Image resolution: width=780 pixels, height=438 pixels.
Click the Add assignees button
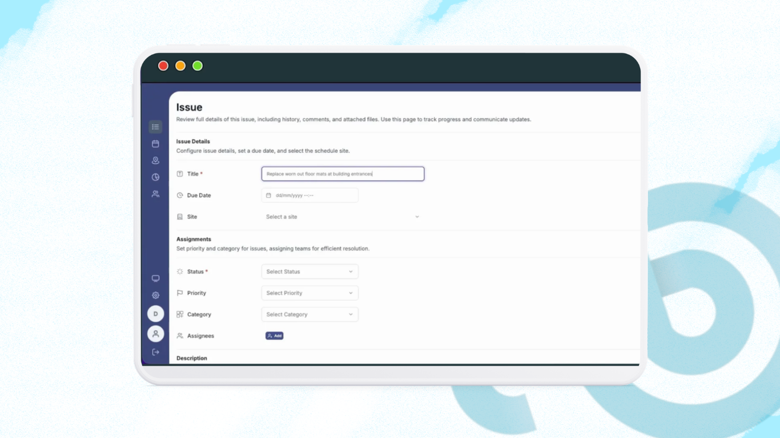(274, 336)
